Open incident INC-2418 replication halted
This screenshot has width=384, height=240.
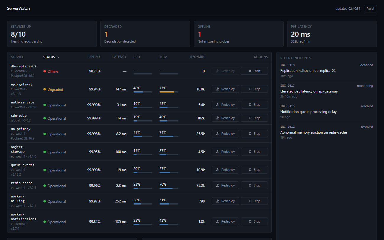327,70
